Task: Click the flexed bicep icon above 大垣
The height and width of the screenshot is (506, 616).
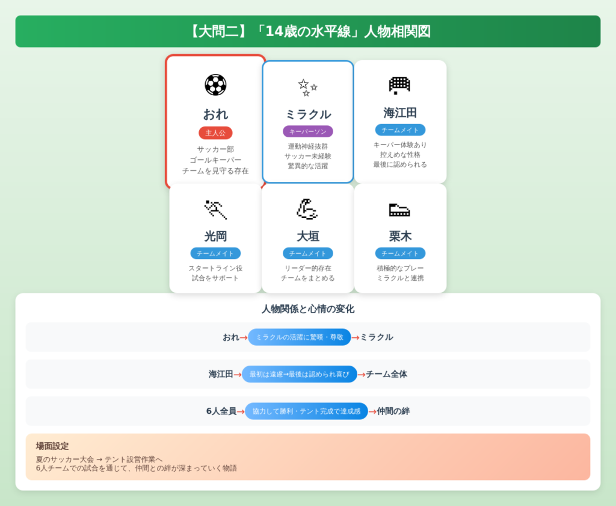Action: click(x=307, y=209)
